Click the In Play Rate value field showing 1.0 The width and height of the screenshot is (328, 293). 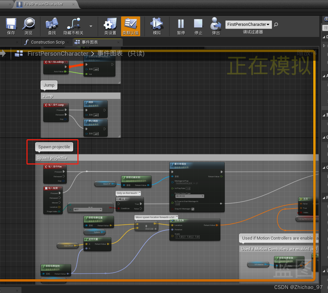point(188,189)
